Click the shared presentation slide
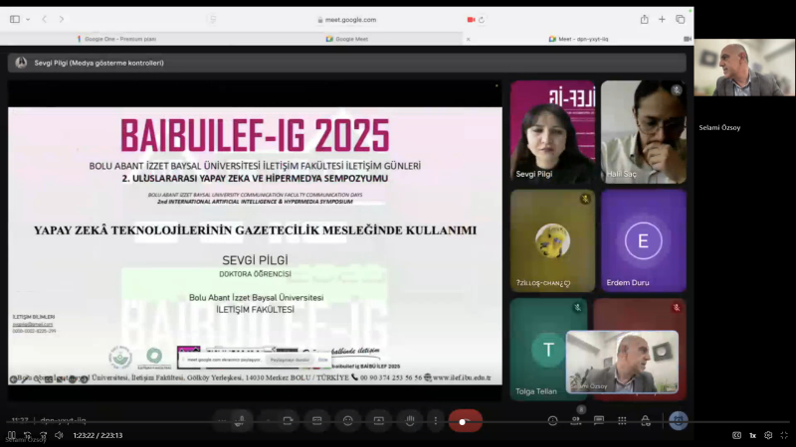The width and height of the screenshot is (796, 447). point(255,245)
